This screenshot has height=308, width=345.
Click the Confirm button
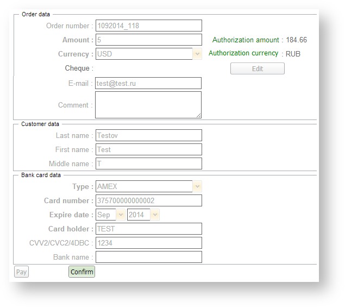[x=81, y=272]
